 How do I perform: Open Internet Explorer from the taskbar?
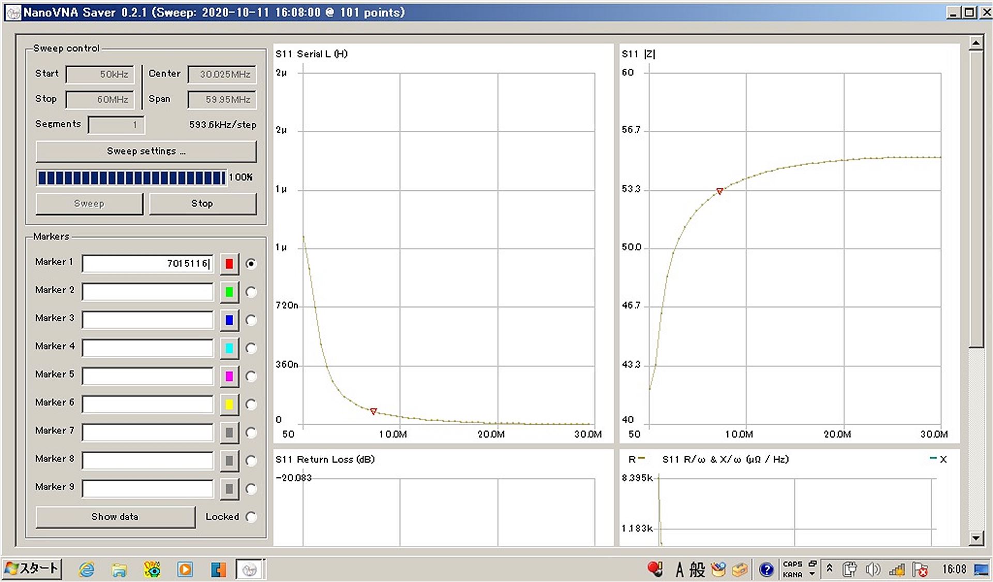(86, 570)
